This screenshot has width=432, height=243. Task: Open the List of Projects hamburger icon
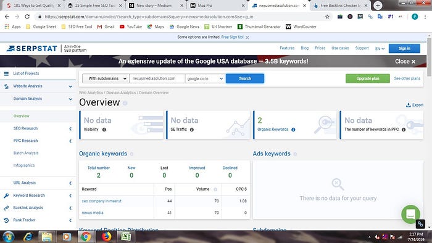point(6,73)
